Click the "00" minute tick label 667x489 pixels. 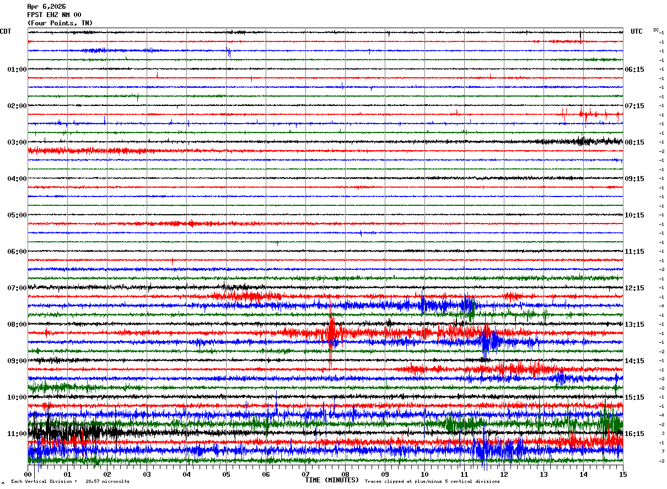click(28, 474)
